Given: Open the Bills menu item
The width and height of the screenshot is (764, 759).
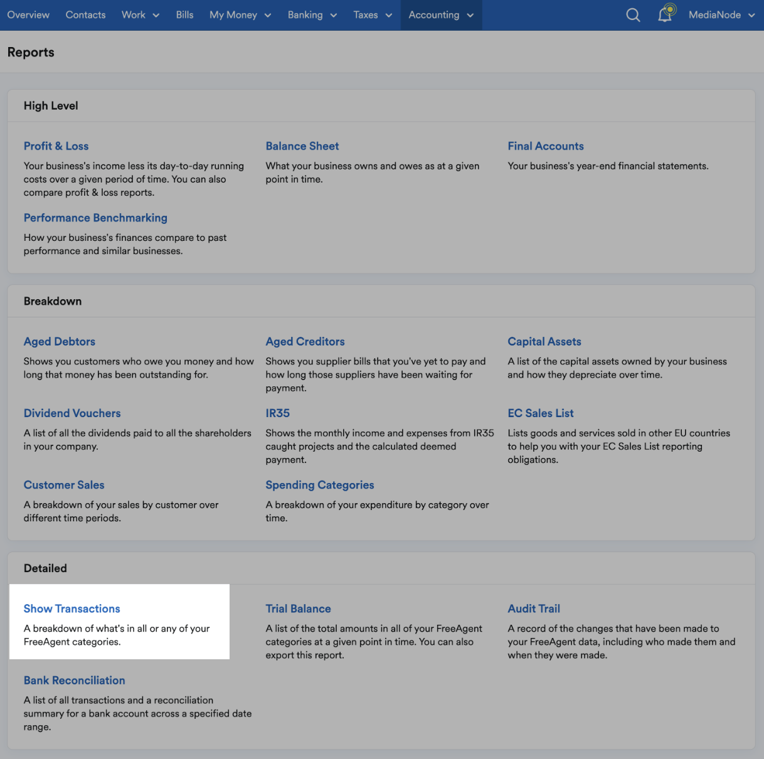Looking at the screenshot, I should (184, 15).
